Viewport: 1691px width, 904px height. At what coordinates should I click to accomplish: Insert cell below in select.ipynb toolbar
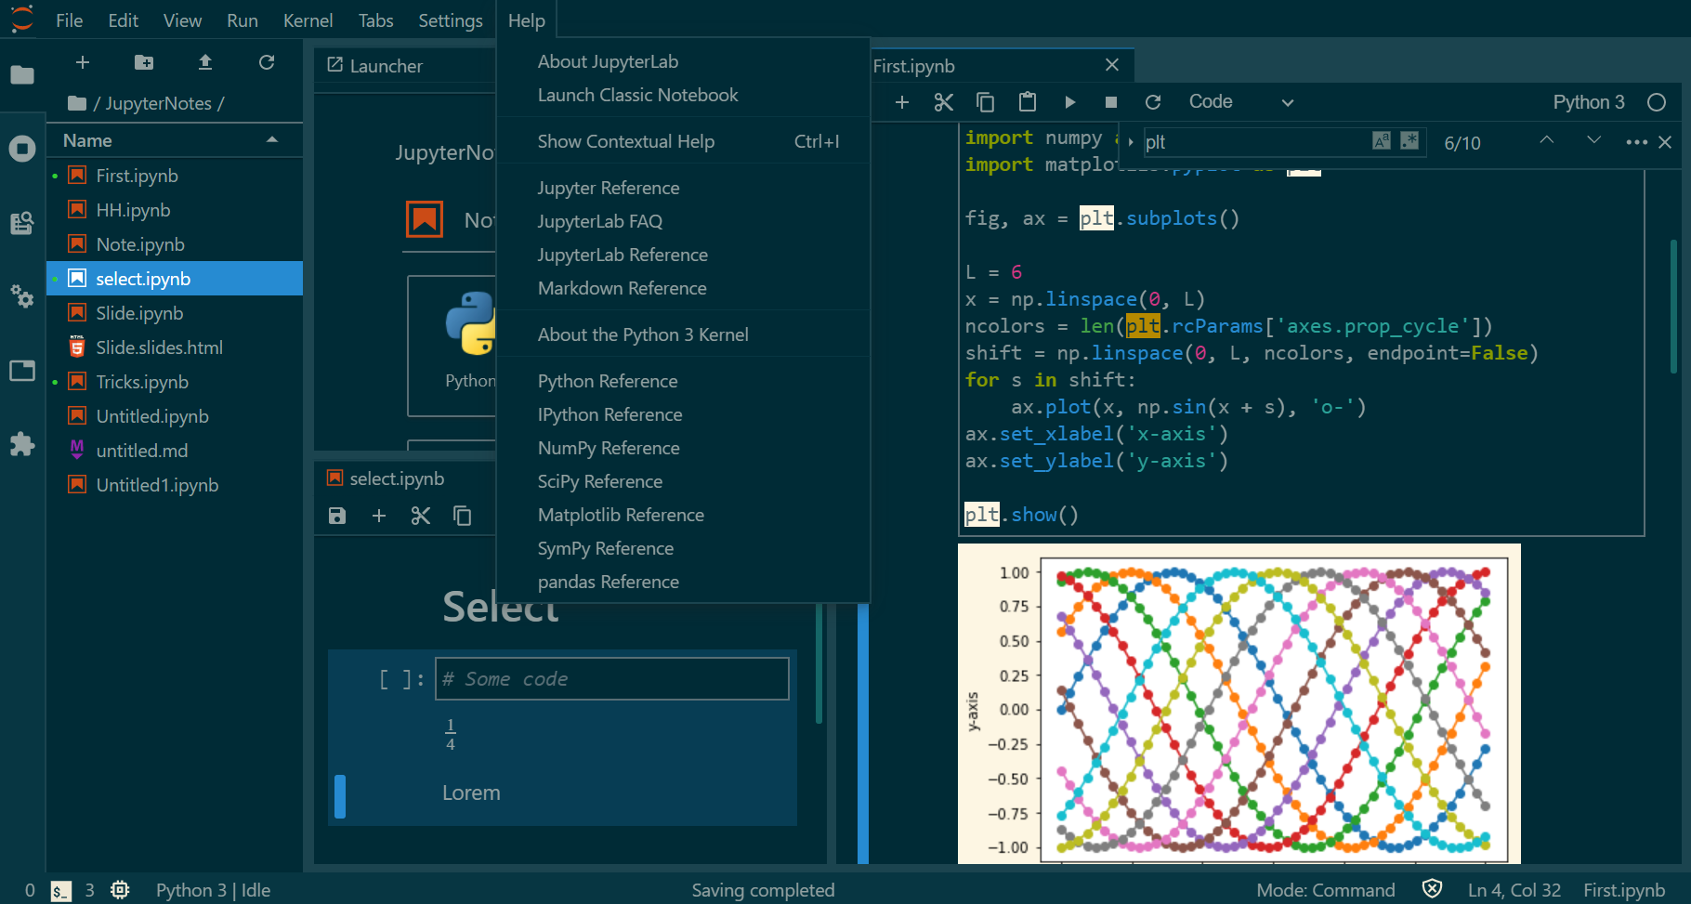[x=379, y=516]
